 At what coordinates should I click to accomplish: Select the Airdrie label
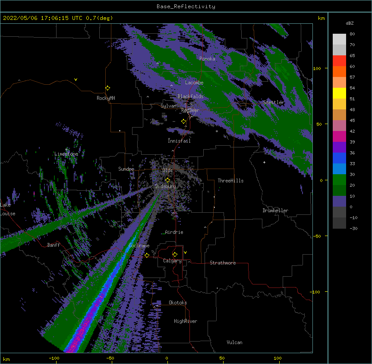click(x=174, y=232)
